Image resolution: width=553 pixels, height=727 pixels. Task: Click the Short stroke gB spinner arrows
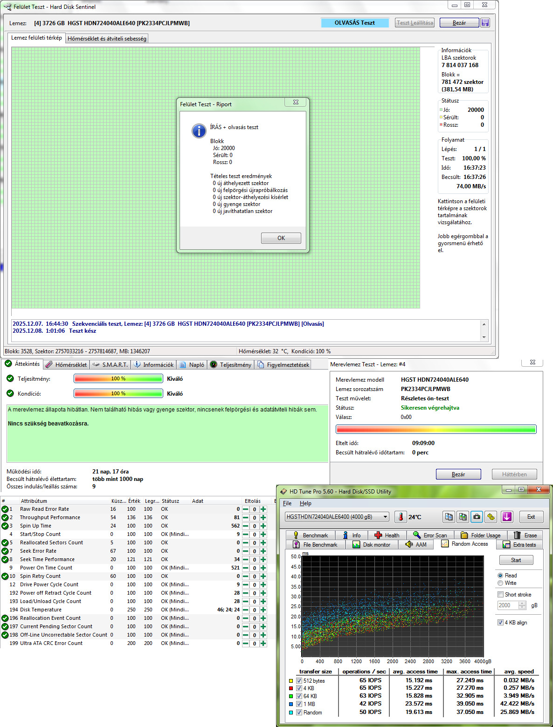(x=522, y=605)
